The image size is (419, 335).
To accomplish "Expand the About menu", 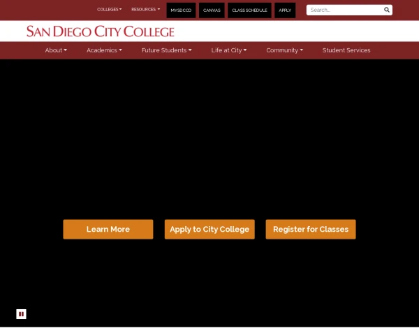I will (x=56, y=50).
